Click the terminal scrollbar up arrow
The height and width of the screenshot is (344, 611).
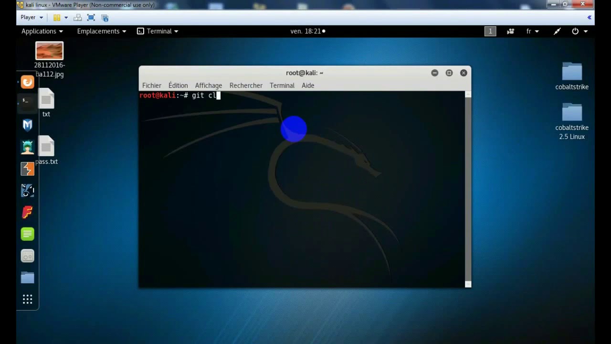tap(468, 94)
